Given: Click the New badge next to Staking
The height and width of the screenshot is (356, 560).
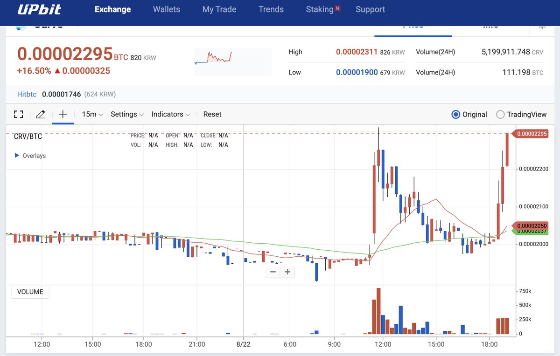Looking at the screenshot, I should click(337, 8).
